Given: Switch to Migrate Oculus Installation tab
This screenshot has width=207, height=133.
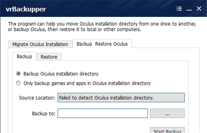Looking at the screenshot, I should pos(40,44).
